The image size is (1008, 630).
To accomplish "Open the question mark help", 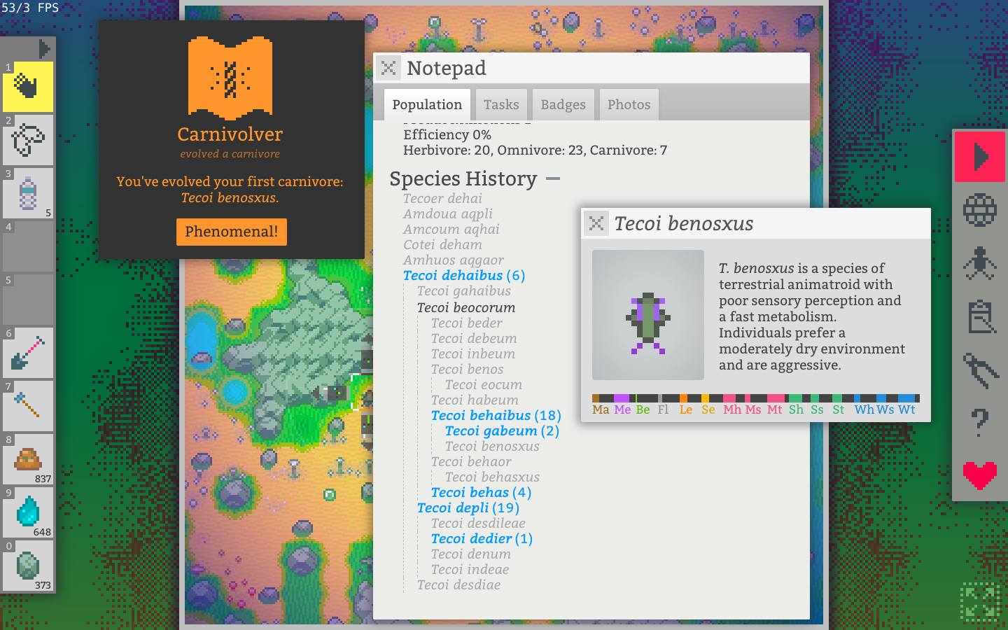I will [x=979, y=422].
